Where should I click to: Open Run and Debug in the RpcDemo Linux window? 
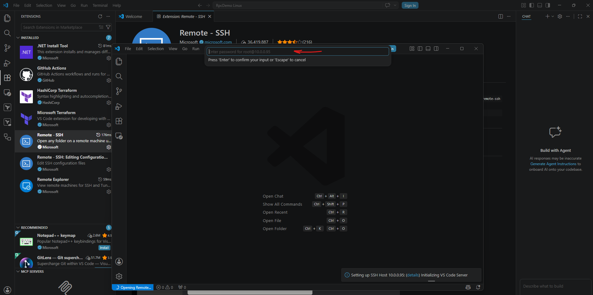[x=7, y=63]
